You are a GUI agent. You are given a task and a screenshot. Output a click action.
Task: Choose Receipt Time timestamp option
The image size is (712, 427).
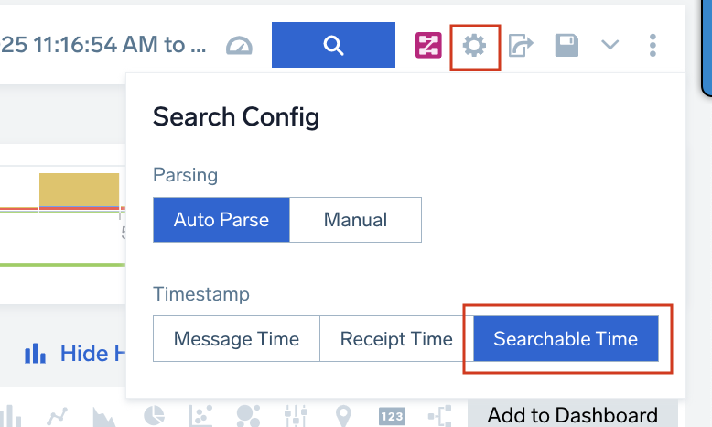(396, 339)
